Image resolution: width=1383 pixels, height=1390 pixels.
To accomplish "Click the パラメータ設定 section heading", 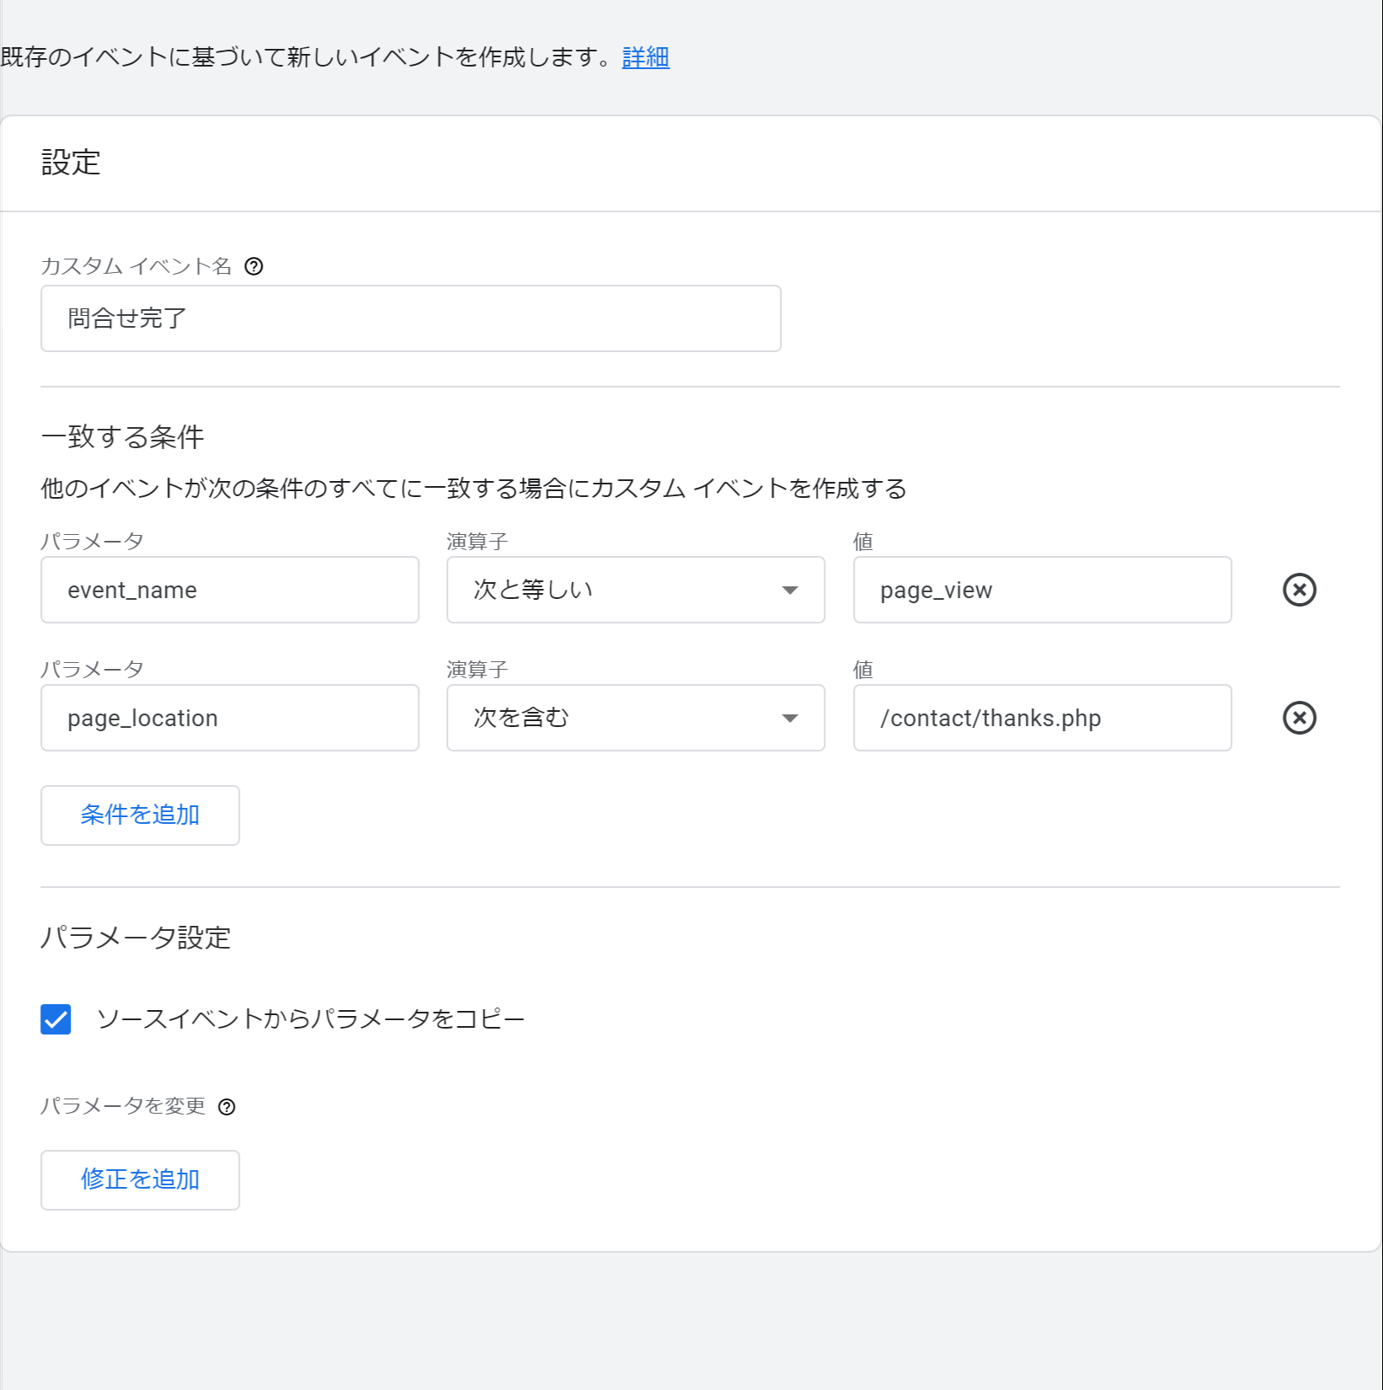I will 136,938.
